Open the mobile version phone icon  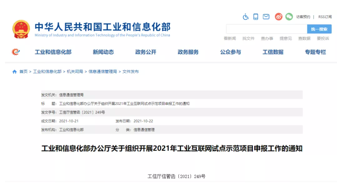click(x=256, y=17)
